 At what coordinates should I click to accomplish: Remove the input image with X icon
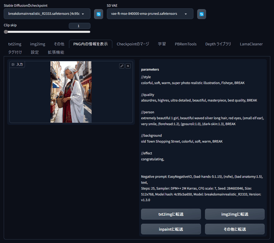(128, 66)
